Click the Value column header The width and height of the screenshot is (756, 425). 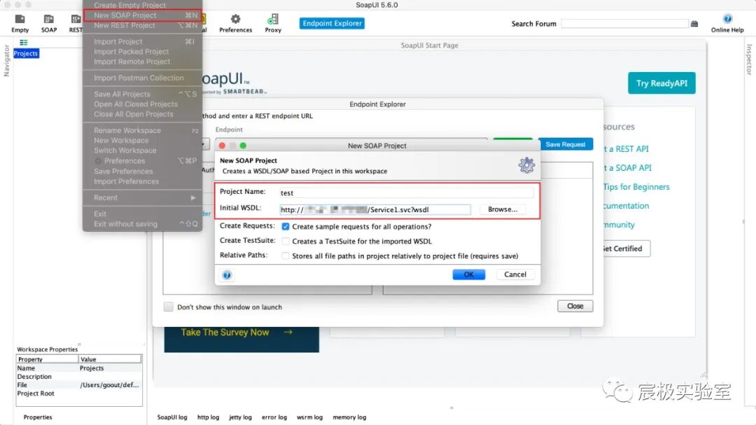tap(110, 359)
